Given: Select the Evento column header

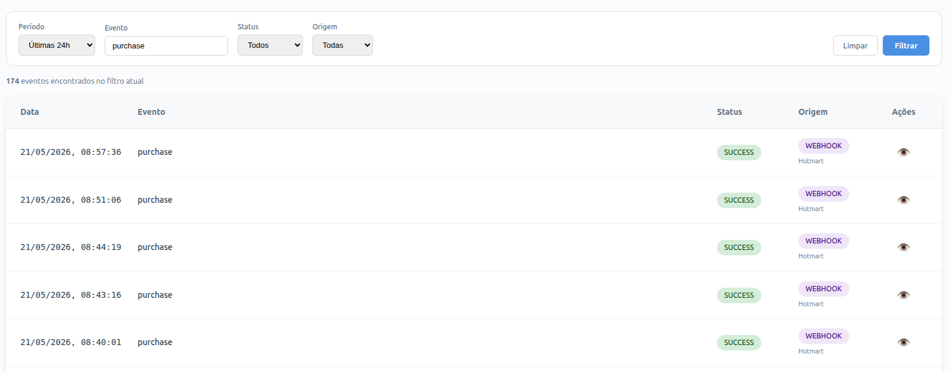Looking at the screenshot, I should [151, 112].
